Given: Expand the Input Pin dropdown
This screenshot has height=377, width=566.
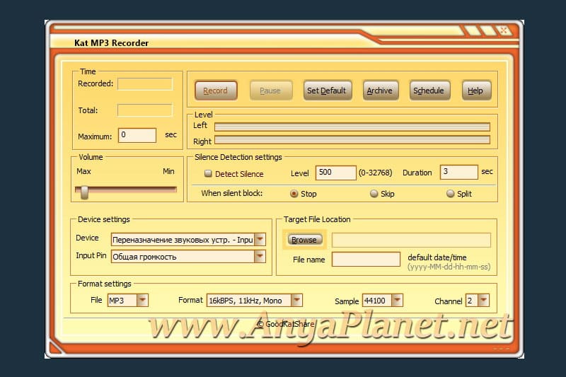Looking at the screenshot, I should pos(260,256).
